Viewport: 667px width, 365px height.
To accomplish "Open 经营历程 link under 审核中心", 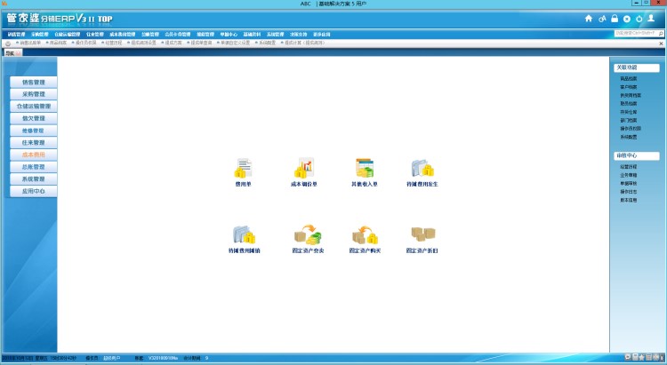I will [x=628, y=167].
